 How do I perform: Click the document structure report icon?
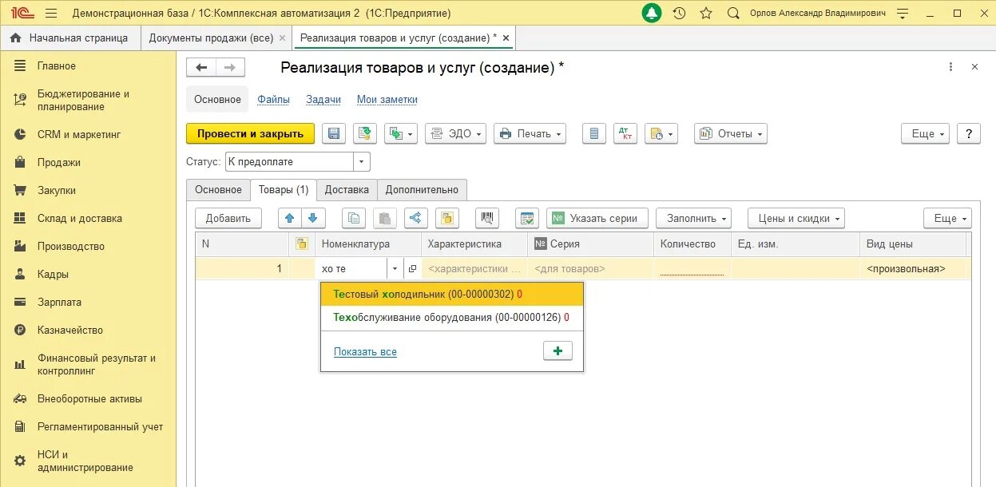pos(593,134)
